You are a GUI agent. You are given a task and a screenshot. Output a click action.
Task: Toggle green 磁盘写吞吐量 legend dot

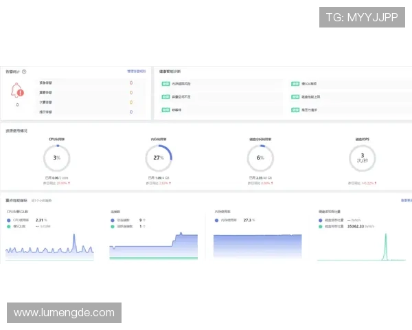pyautogui.click(x=321, y=225)
